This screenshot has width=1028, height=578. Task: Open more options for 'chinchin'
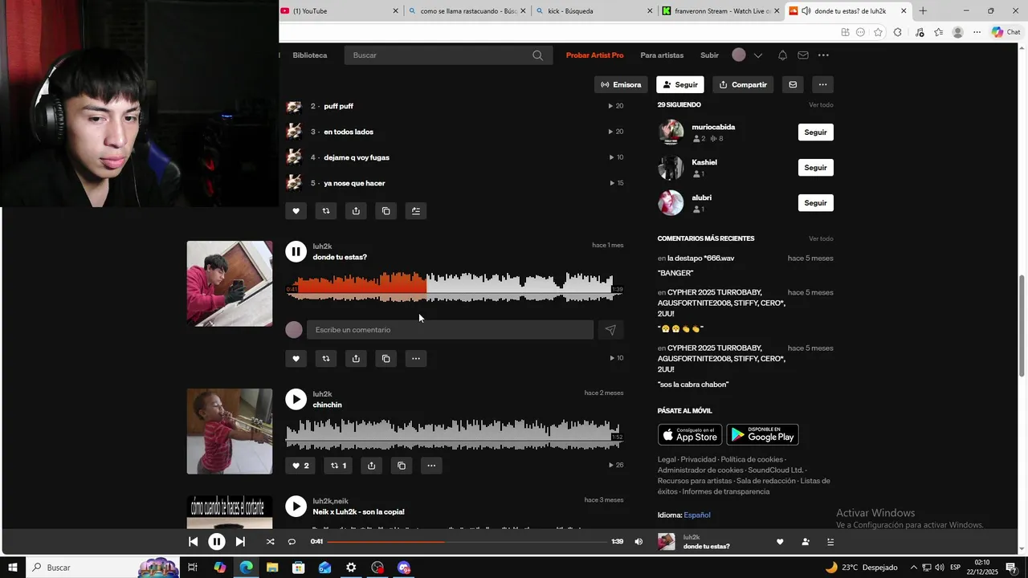click(x=431, y=466)
